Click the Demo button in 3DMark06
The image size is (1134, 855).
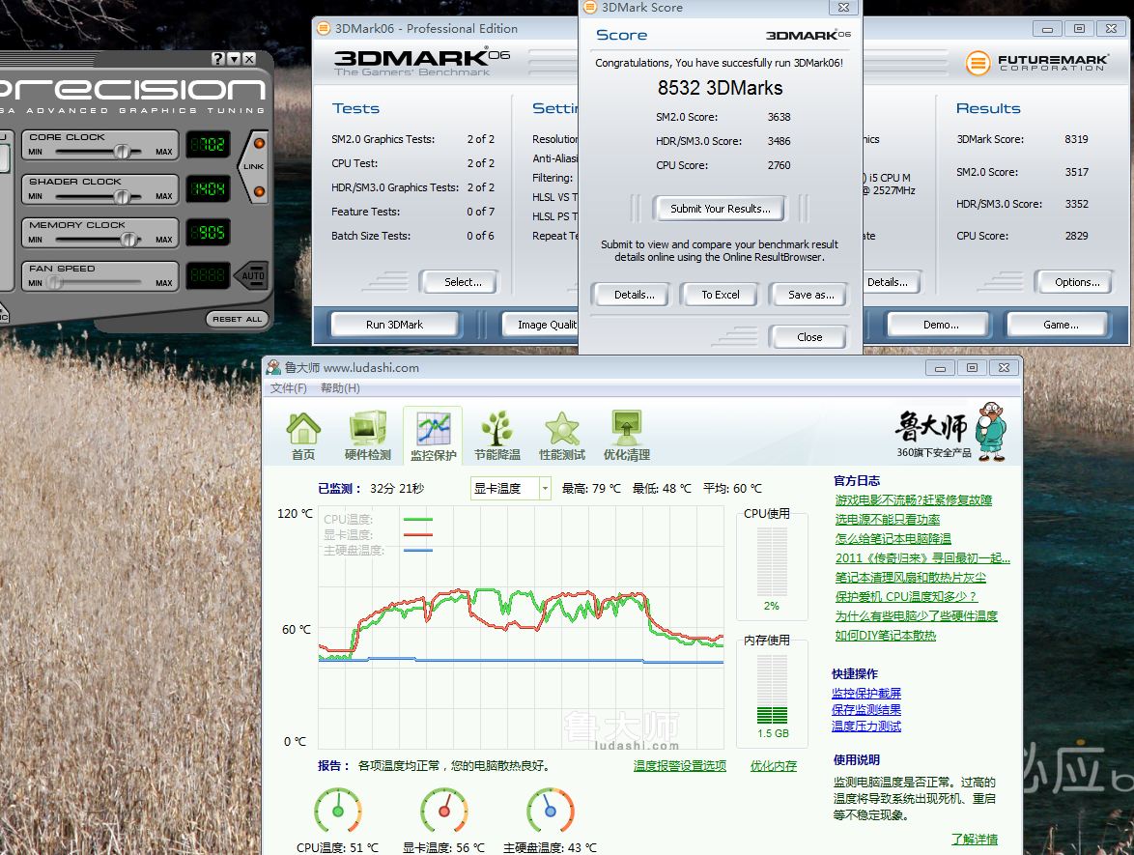tap(940, 325)
